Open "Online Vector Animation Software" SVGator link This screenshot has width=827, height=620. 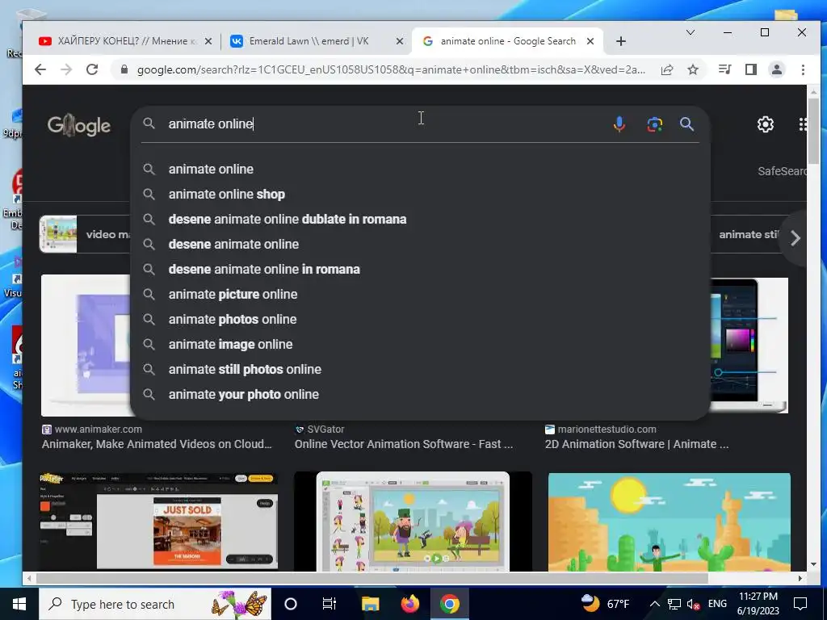(404, 444)
